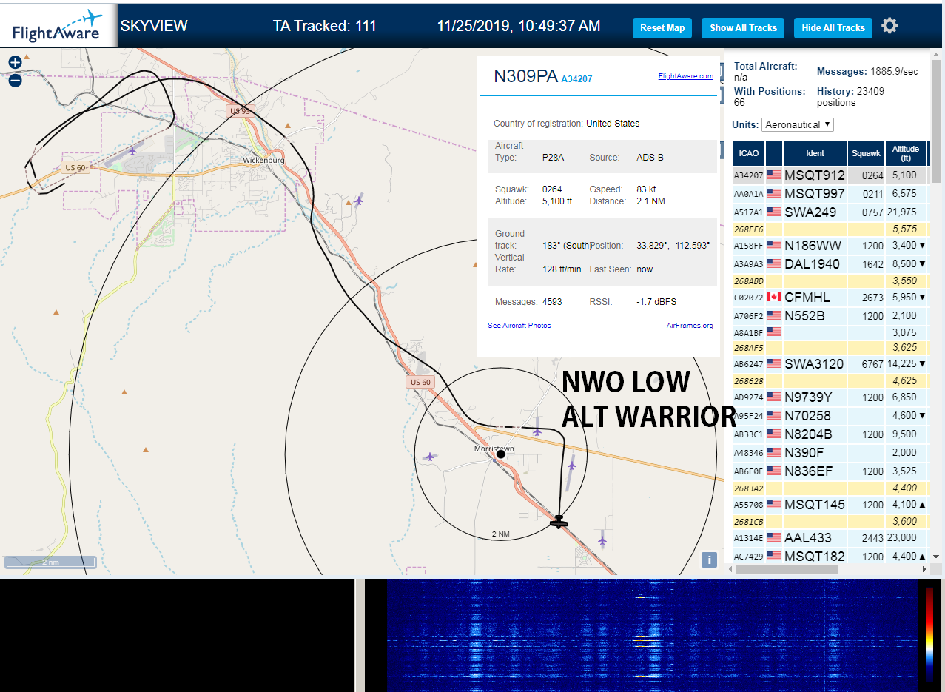Select aircraft icon near Wickenburg airport
This screenshot has width=945, height=692.
coord(133,151)
